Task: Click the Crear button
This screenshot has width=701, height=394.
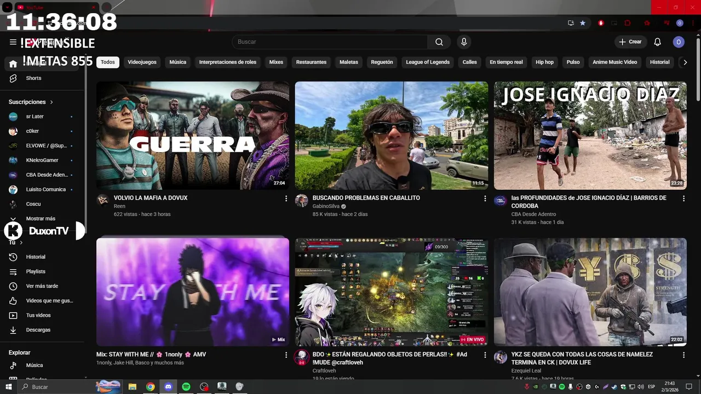Action: pyautogui.click(x=630, y=42)
